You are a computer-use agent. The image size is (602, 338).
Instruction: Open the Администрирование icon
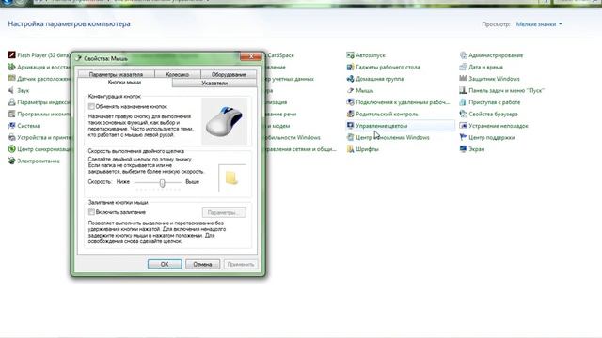coord(463,55)
